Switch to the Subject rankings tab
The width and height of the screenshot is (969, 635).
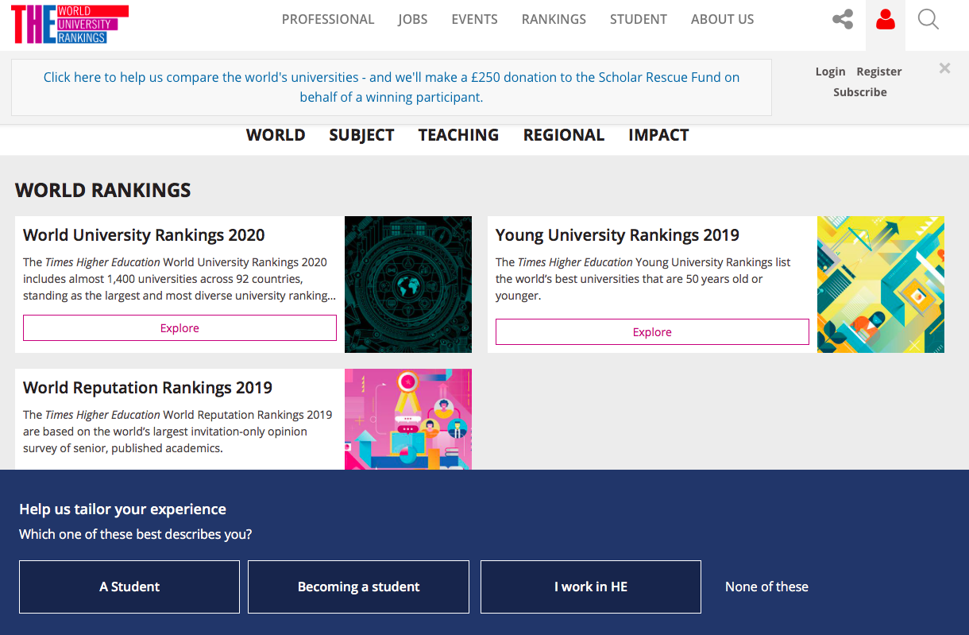coord(361,135)
